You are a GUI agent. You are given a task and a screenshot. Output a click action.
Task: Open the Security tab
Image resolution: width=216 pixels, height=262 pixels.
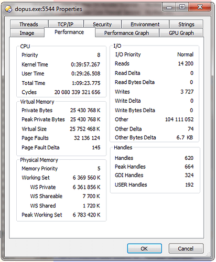102,24
